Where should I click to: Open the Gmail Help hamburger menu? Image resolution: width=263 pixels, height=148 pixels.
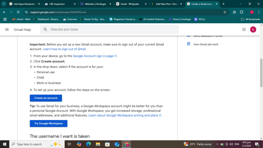7,30
